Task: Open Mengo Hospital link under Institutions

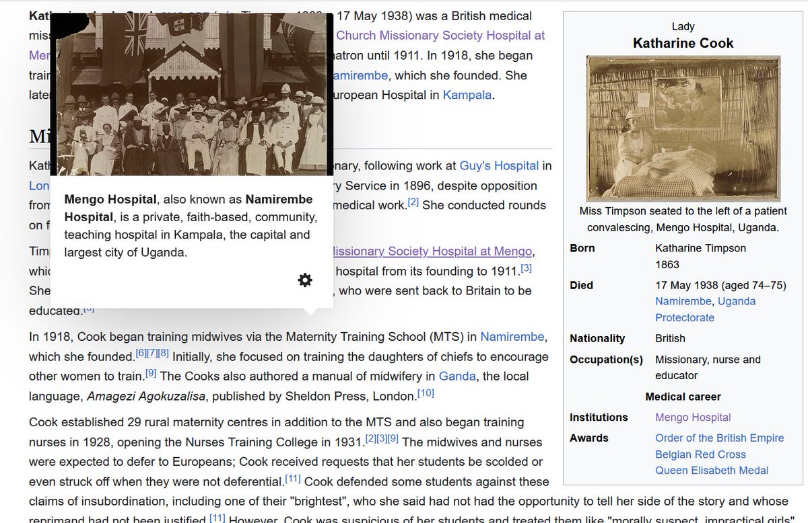Action: click(x=693, y=417)
